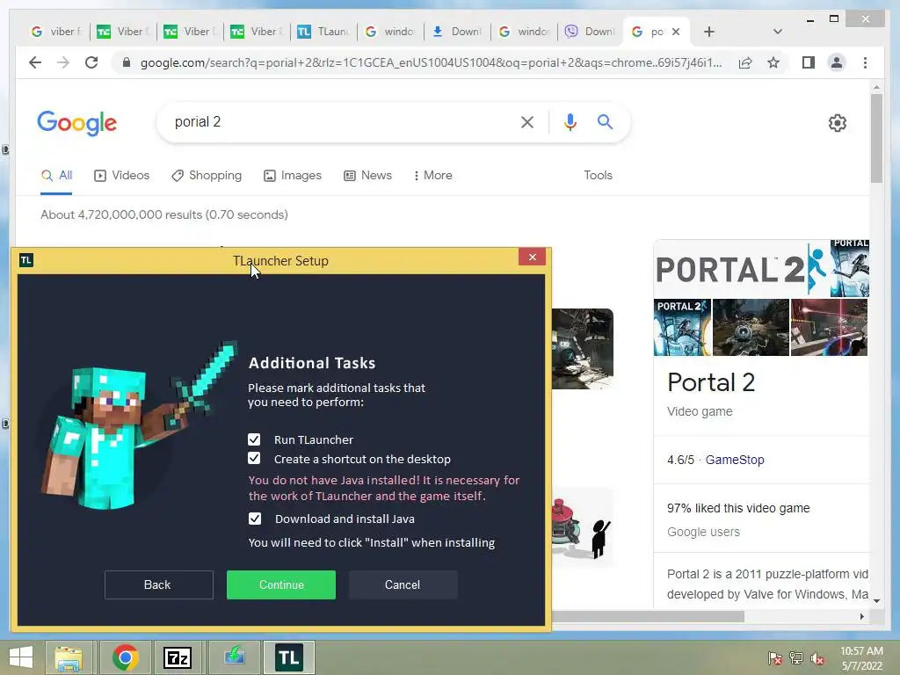Open Google settings gear

pos(837,122)
